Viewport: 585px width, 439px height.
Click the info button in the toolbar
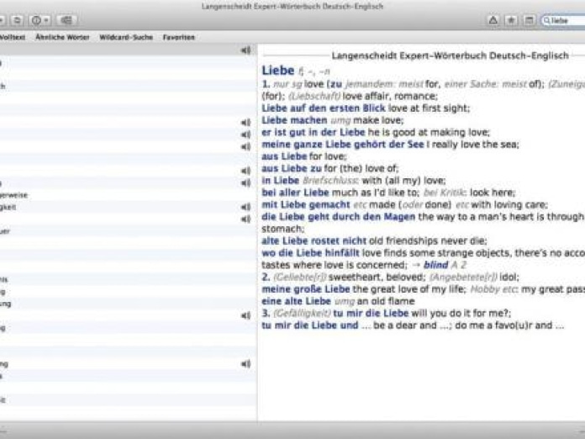[x=37, y=20]
